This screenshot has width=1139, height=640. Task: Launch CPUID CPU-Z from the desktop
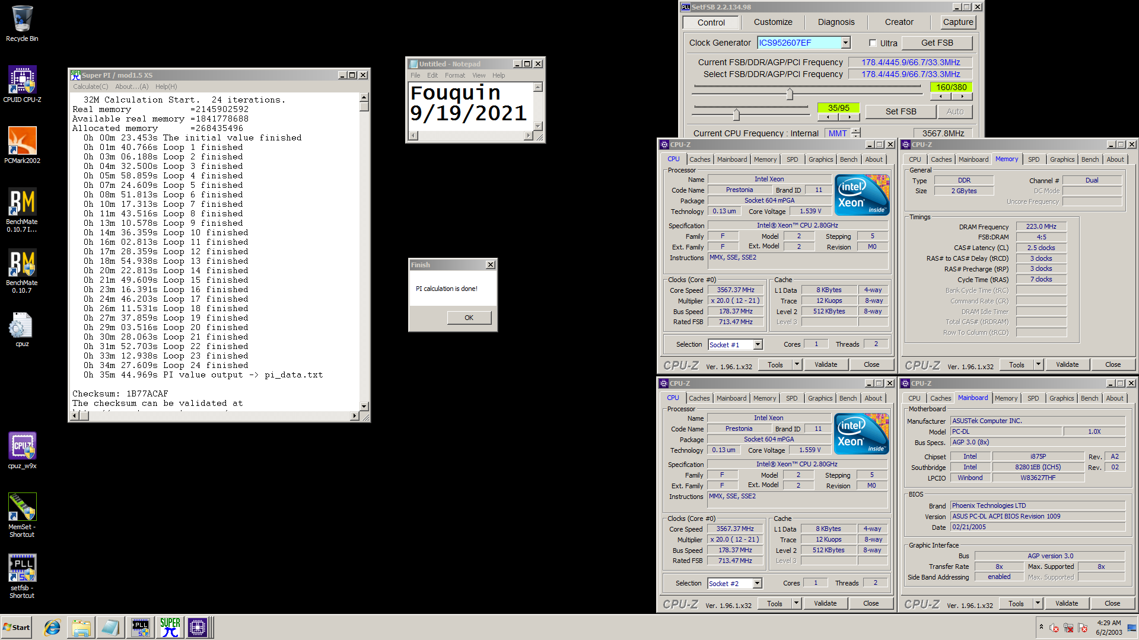tap(22, 85)
